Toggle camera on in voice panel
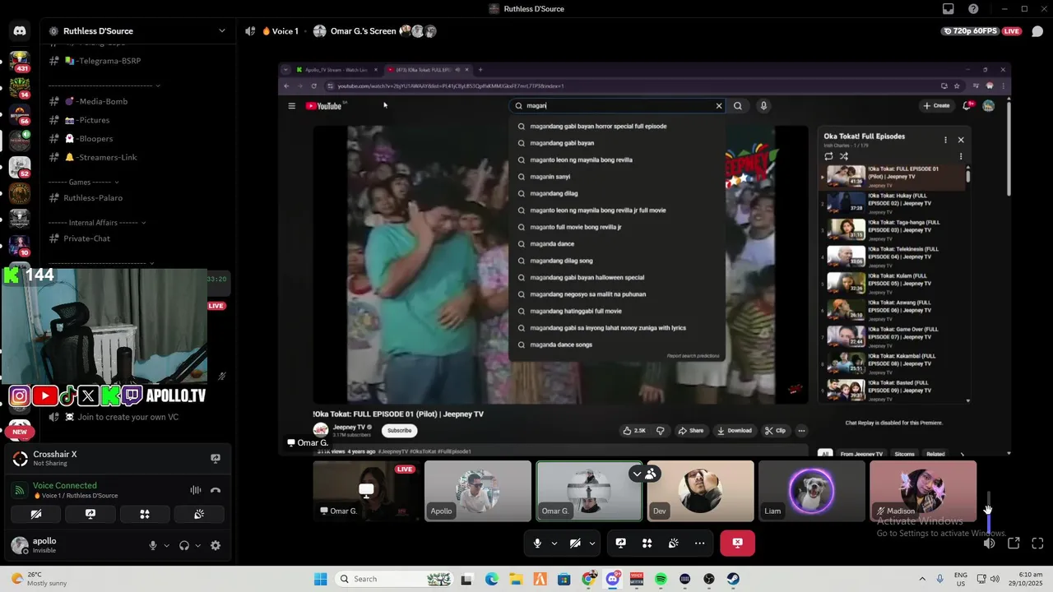Image resolution: width=1053 pixels, height=592 pixels. tap(36, 514)
